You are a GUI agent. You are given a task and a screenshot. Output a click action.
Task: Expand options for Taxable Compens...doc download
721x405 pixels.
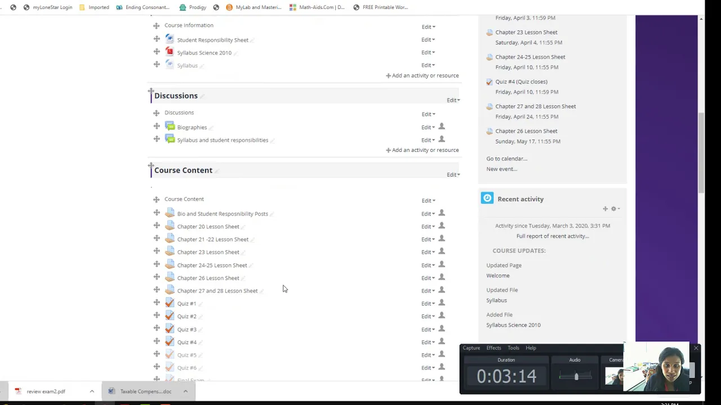click(185, 391)
